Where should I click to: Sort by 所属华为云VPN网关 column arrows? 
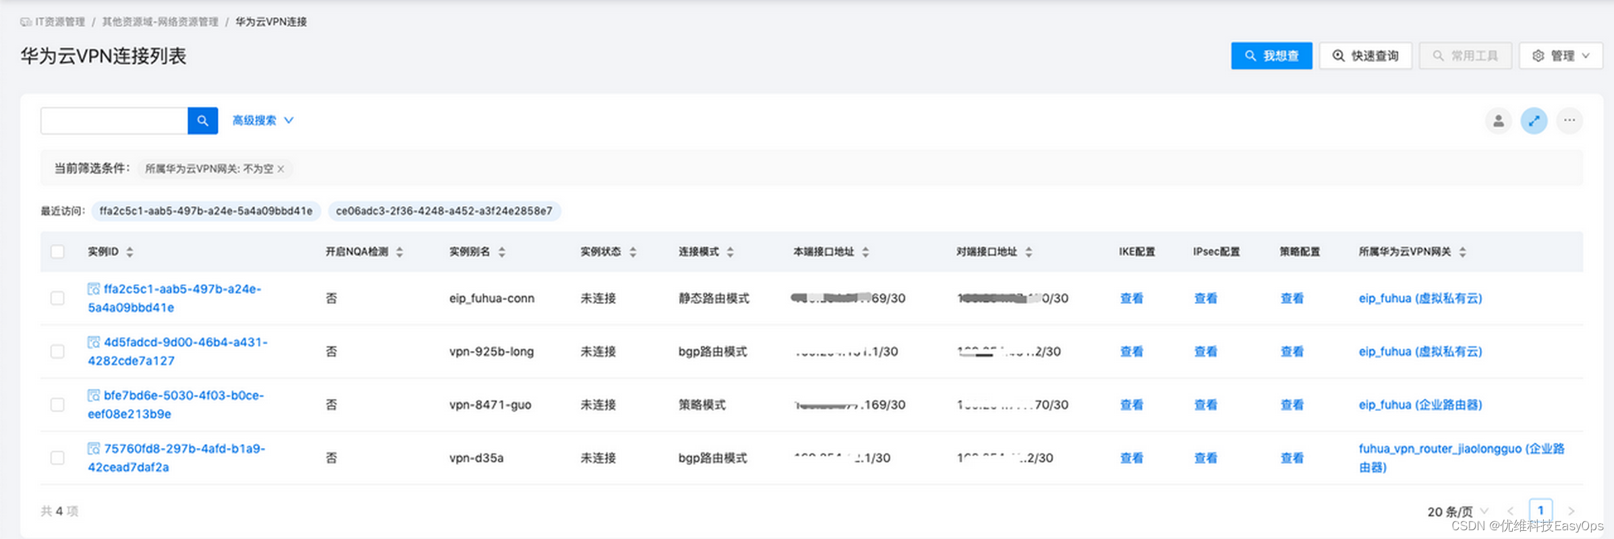[1462, 252]
